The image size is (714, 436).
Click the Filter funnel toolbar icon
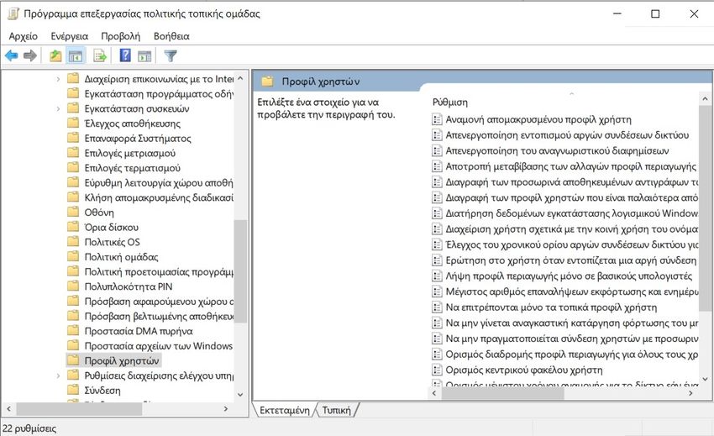[171, 56]
